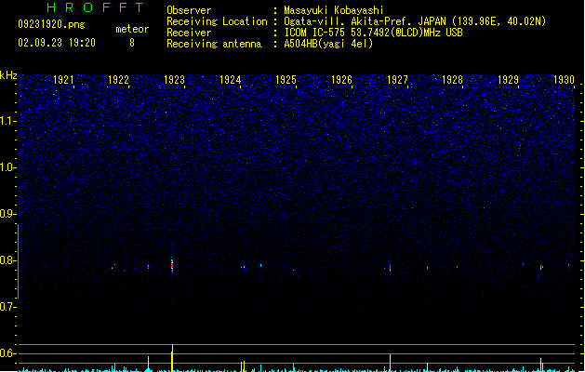585x372 pixels.
Task: Click the 1929 time axis marker
Action: [x=508, y=80]
